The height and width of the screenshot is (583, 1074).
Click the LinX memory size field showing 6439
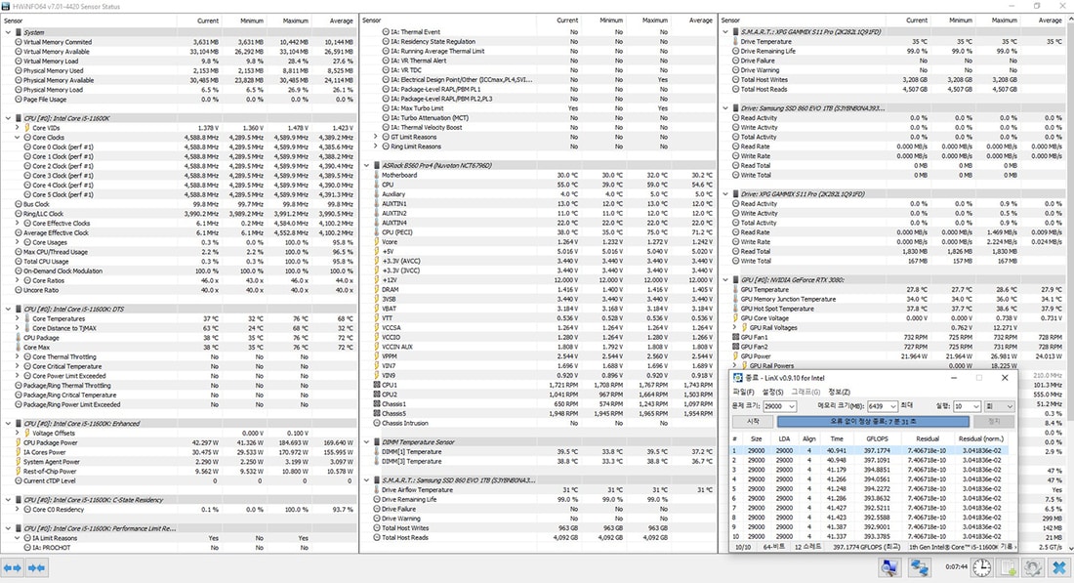click(880, 406)
